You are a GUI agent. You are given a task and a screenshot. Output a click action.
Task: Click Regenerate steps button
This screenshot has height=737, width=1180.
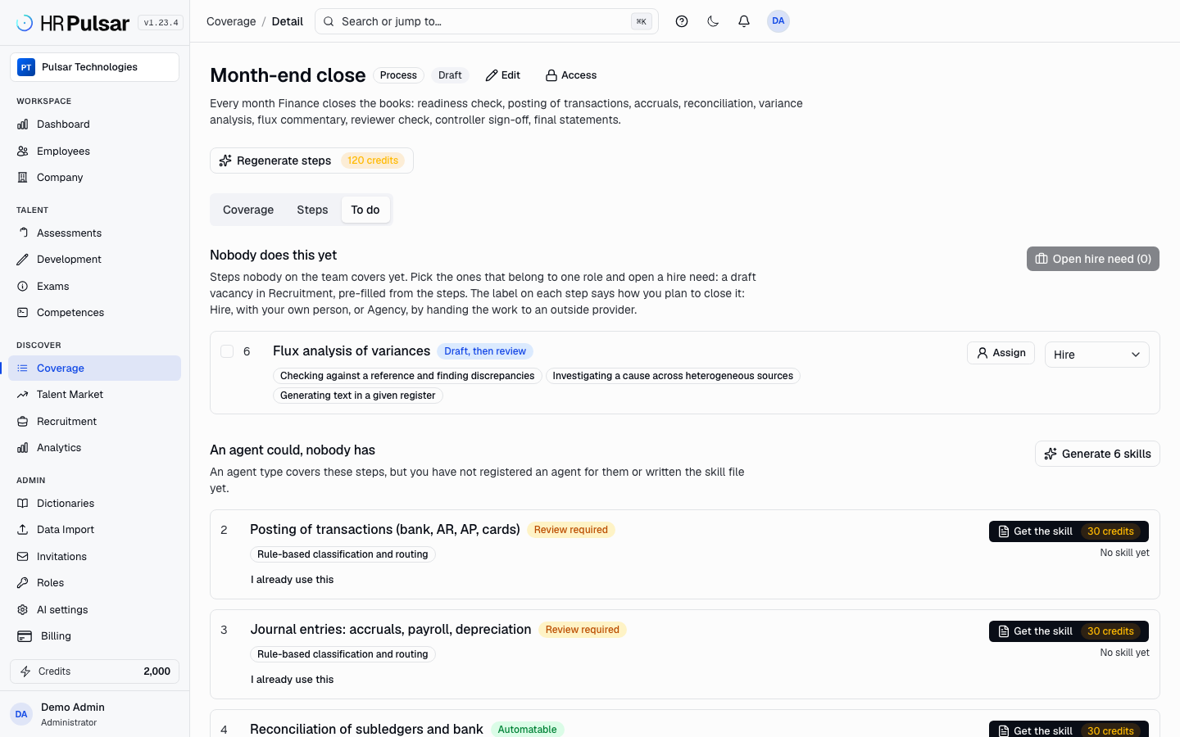click(311, 161)
